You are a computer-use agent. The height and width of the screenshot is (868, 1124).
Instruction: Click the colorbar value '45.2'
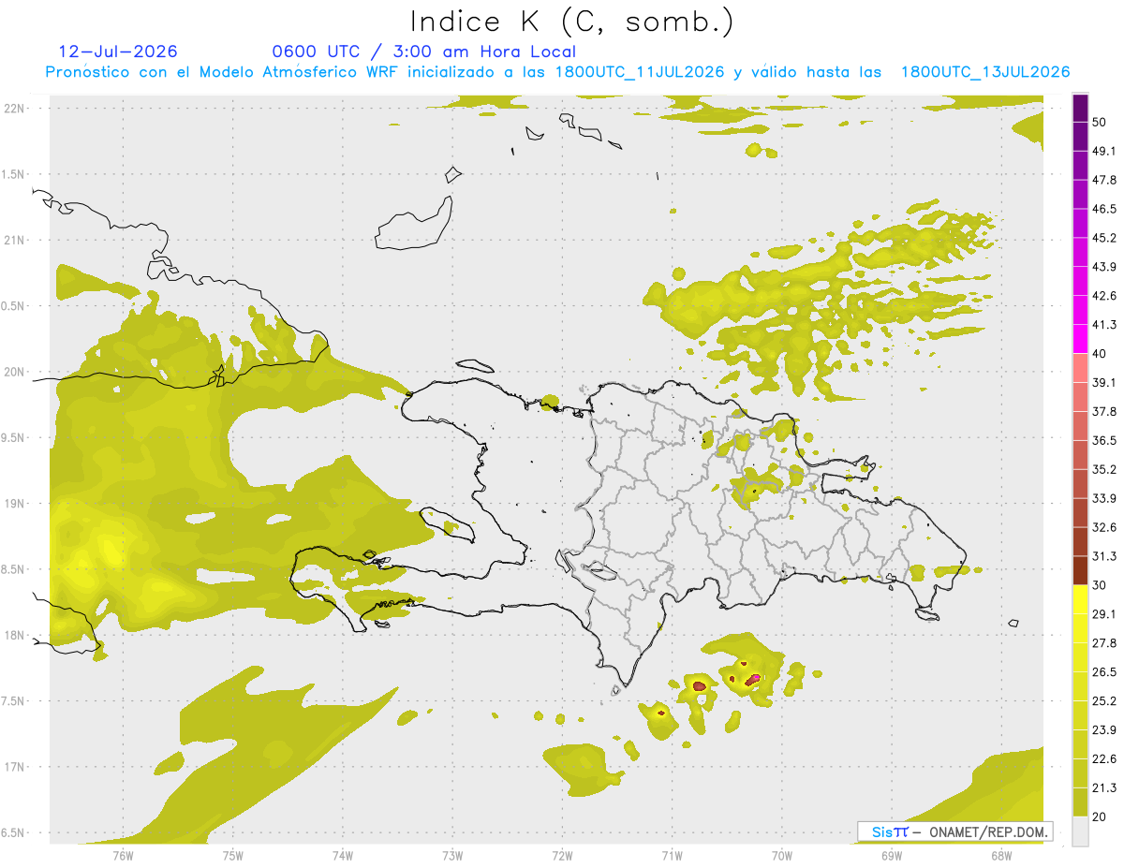[x=1104, y=238]
